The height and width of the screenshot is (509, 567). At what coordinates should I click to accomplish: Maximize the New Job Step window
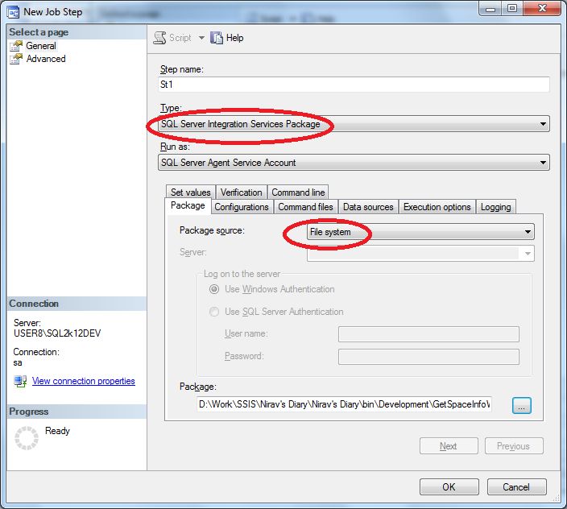pos(511,9)
